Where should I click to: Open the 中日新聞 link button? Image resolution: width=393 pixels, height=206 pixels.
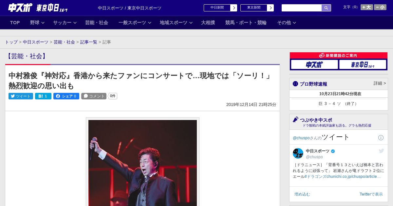(217, 8)
